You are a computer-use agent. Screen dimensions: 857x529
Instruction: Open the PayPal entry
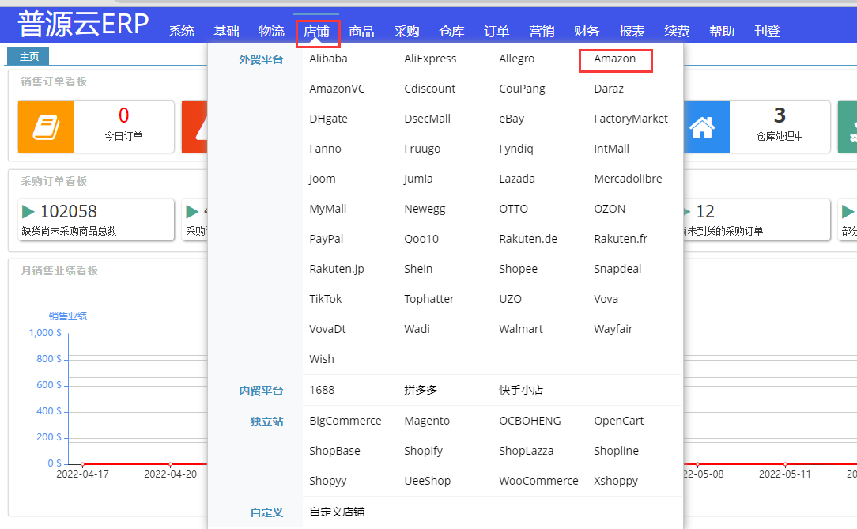(327, 240)
